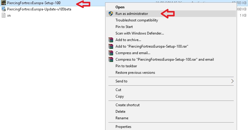Screen dimensions: 248x130
Task: Select Troubleshoot compatibility
Action: (137, 20)
